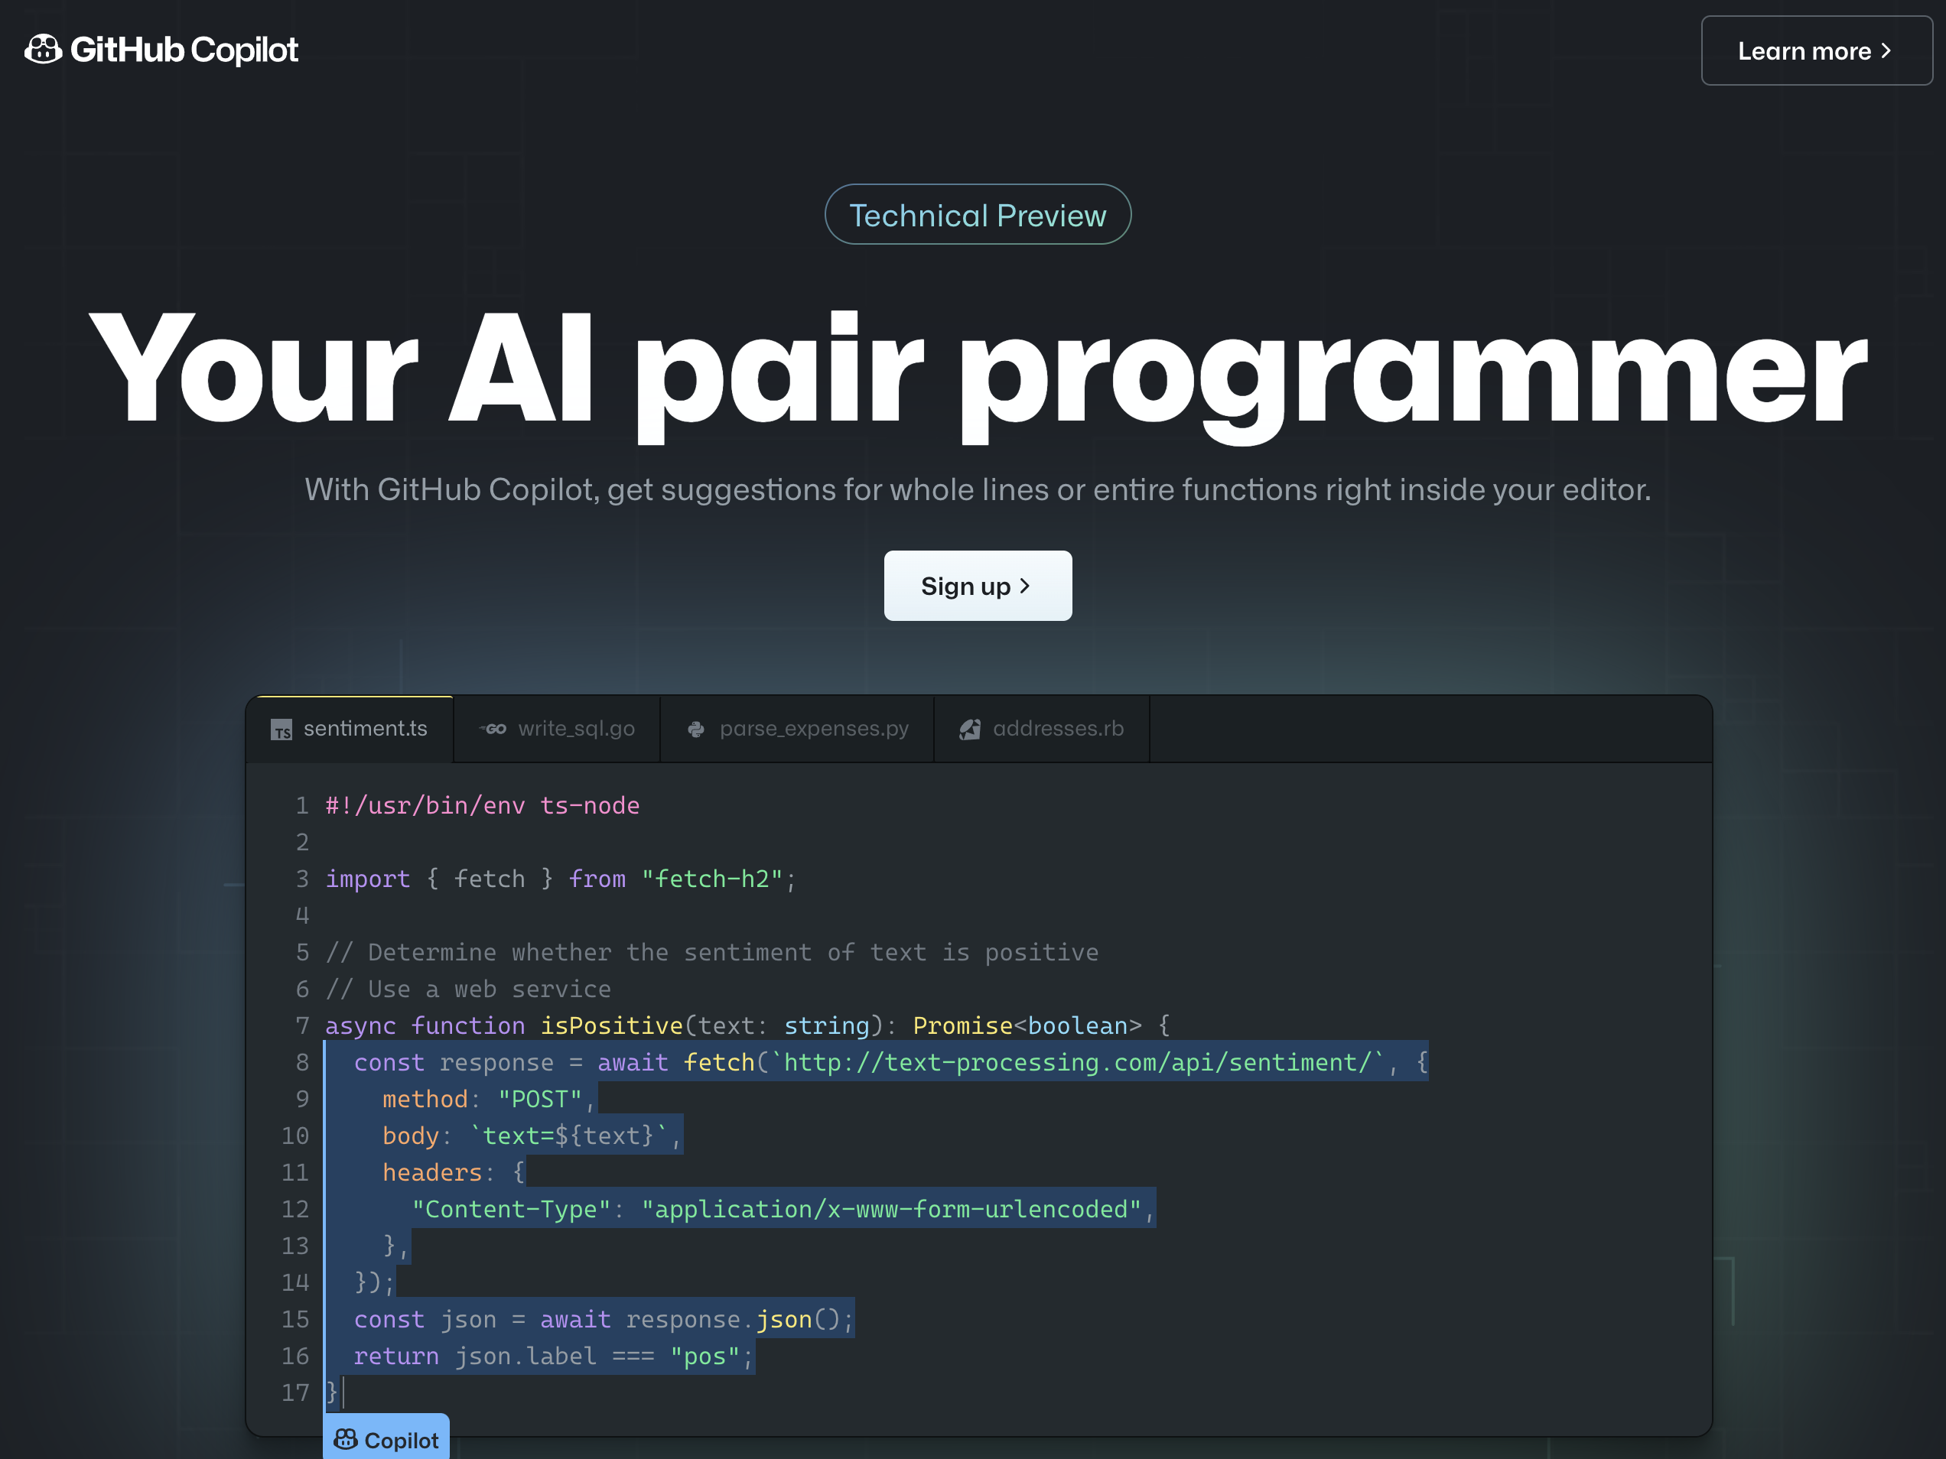The image size is (1946, 1459).
Task: Click the text-processing.com URL string
Action: [1077, 1063]
